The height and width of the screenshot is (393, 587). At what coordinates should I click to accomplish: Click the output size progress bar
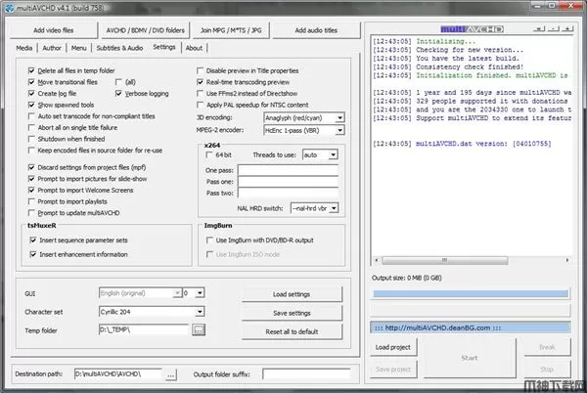pyautogui.click(x=468, y=292)
